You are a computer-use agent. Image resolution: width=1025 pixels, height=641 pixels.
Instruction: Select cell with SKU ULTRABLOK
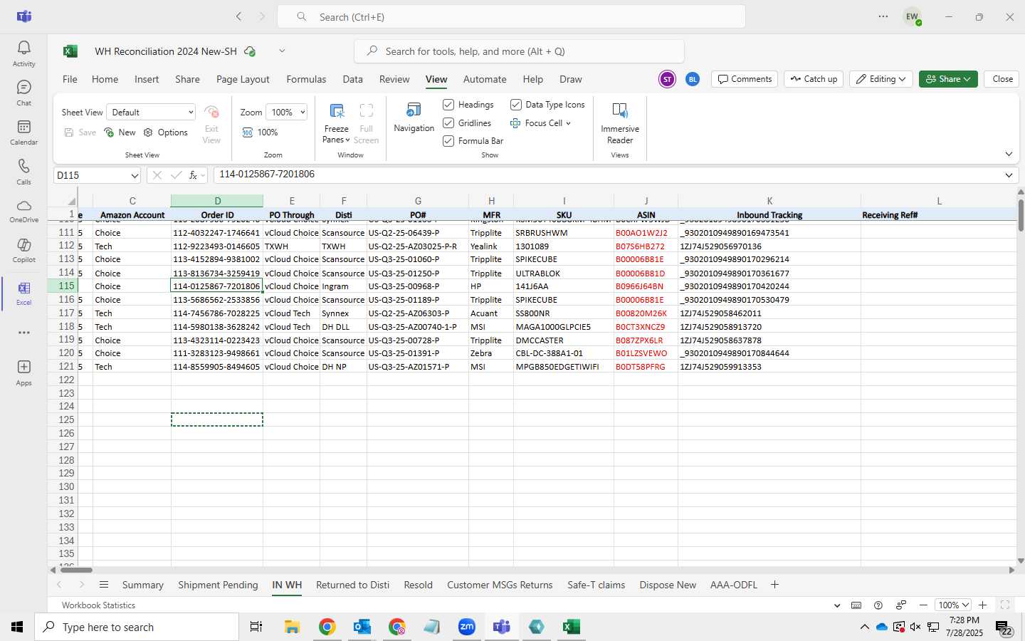(x=564, y=273)
